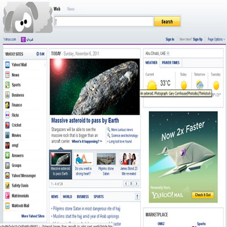Screen dimensions: 227x227
Task: Go to next Today stories page
Action: (136, 183)
